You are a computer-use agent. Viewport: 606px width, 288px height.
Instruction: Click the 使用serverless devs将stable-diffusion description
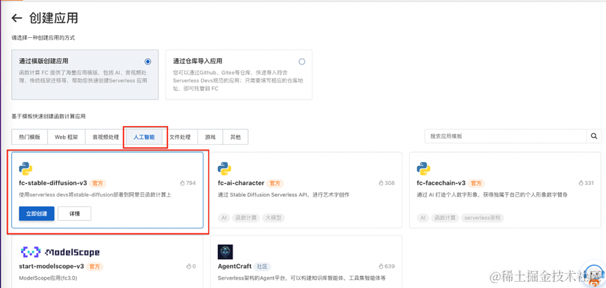(x=95, y=195)
